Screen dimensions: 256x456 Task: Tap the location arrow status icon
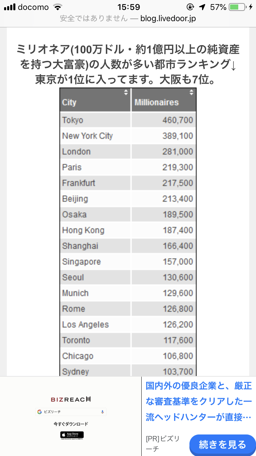202,7
